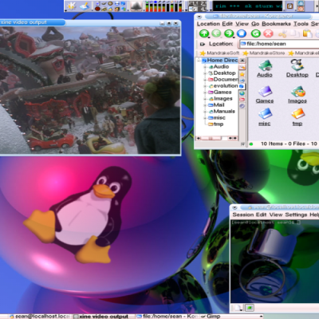319x319 pixels.
Task: Open the Desktop folder icon in file view
Action: click(297, 69)
